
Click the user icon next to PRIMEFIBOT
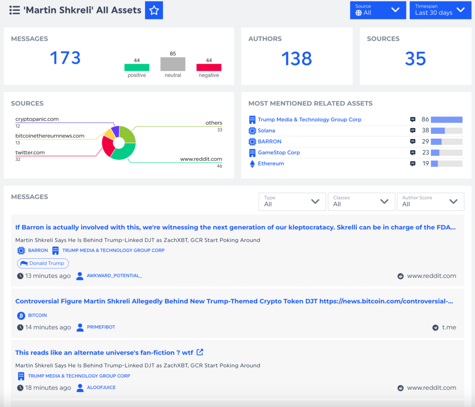(x=80, y=327)
